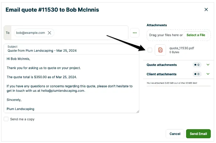The width and height of the screenshot is (216, 143).
Task: Close the email quote dialog
Action: pos(206,9)
